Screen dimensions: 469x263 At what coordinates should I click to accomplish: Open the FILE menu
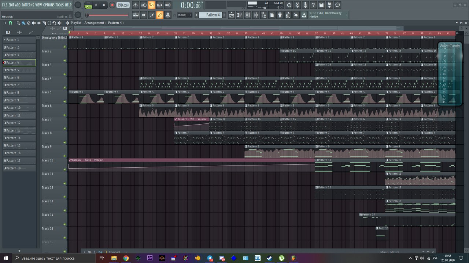coord(4,5)
